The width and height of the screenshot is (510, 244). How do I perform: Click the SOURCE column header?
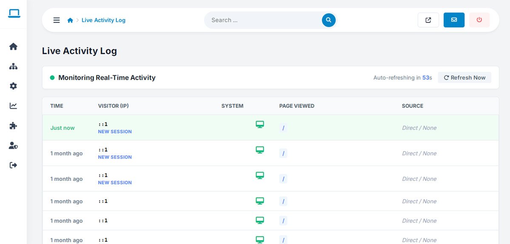(412, 106)
